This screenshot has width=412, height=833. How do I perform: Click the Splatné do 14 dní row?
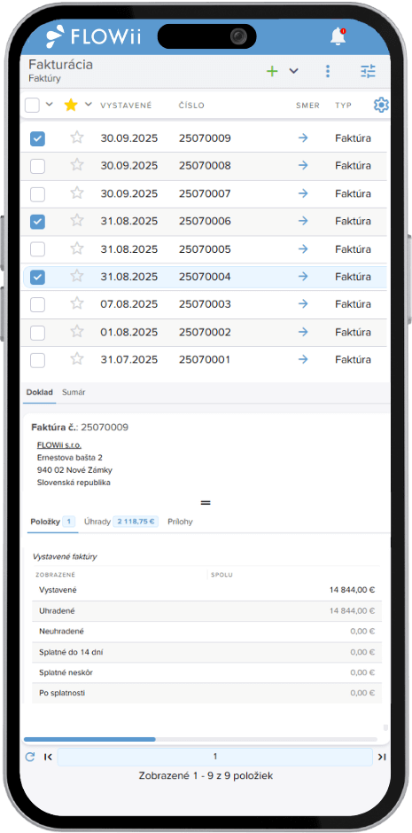(206, 652)
